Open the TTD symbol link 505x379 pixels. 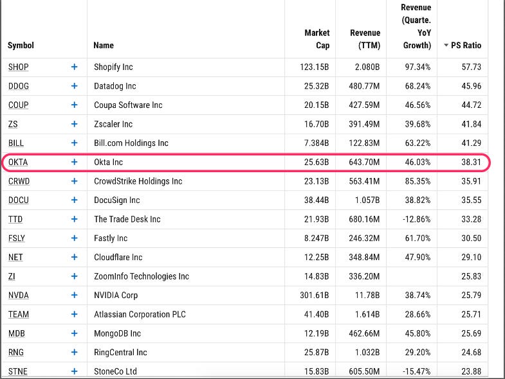click(x=15, y=219)
